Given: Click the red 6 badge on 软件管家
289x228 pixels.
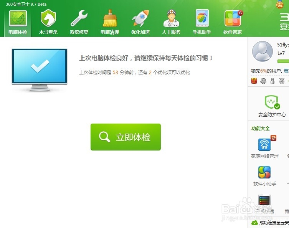Looking at the screenshot, I should point(240,13).
